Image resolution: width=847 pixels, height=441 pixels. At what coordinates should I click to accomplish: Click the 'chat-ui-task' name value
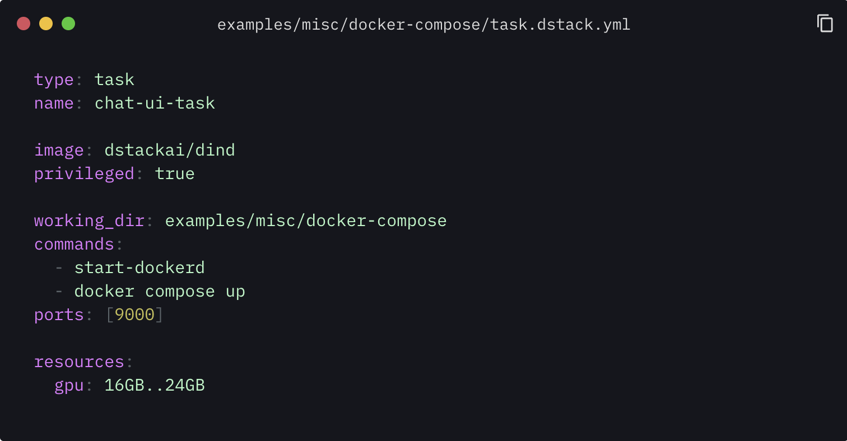(155, 103)
